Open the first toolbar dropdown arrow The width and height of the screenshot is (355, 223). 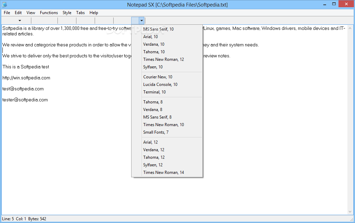pos(20,21)
